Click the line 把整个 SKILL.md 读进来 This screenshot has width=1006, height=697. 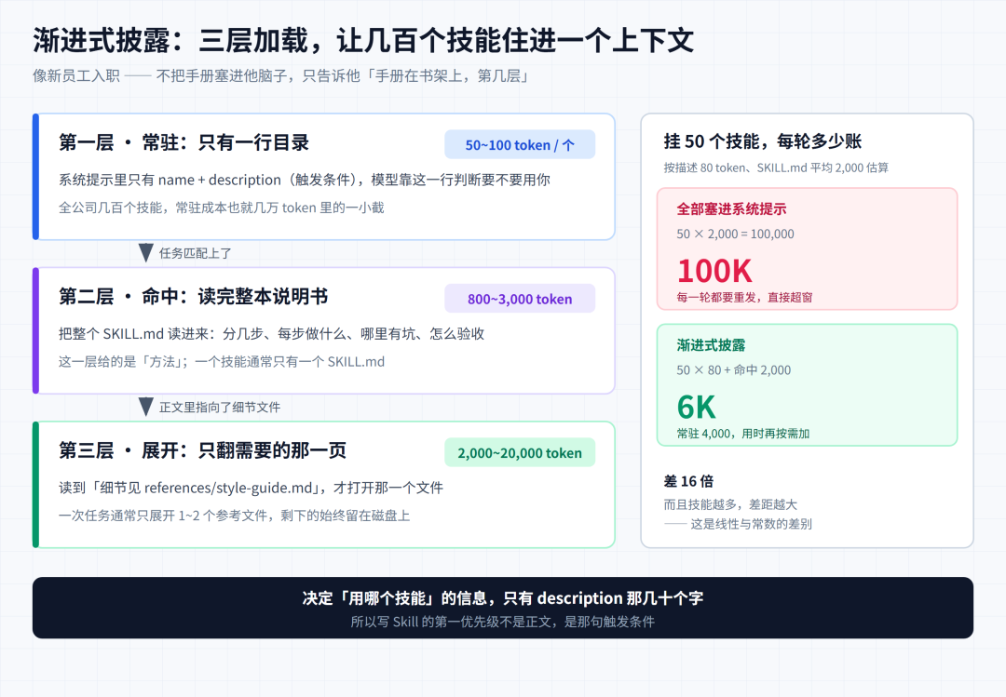tap(271, 333)
